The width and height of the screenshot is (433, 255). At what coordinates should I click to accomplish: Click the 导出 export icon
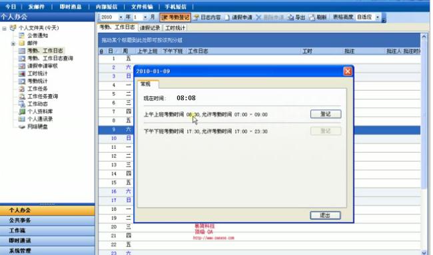296,17
